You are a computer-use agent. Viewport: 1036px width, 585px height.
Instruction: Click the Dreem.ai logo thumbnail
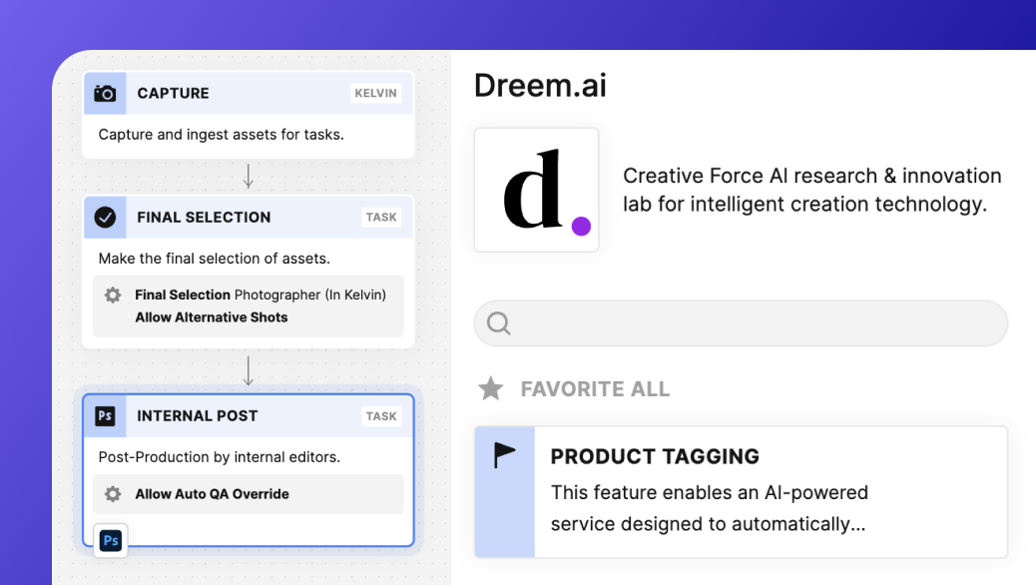536,190
